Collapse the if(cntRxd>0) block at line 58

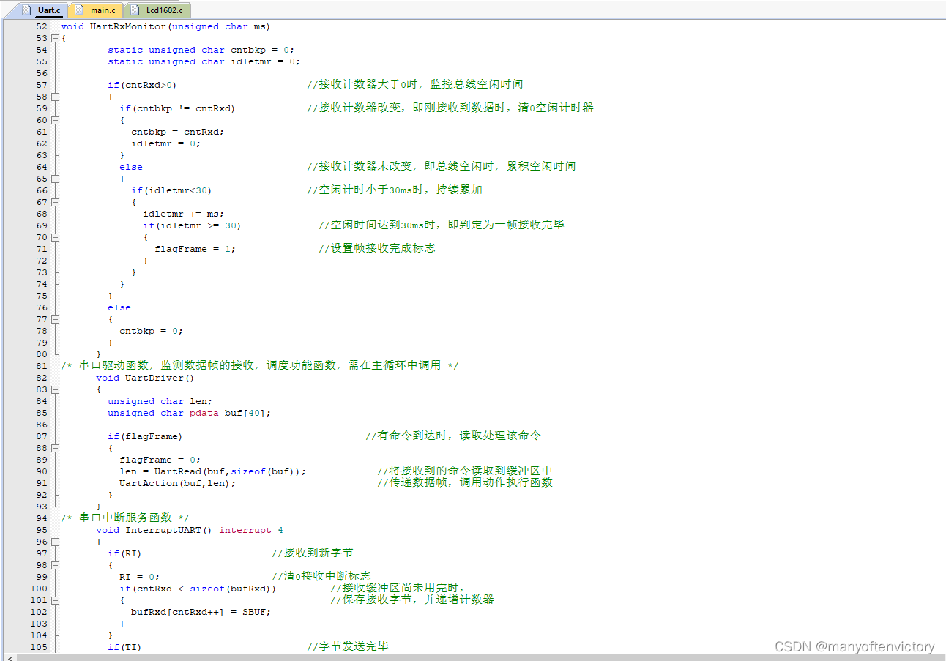tap(55, 97)
